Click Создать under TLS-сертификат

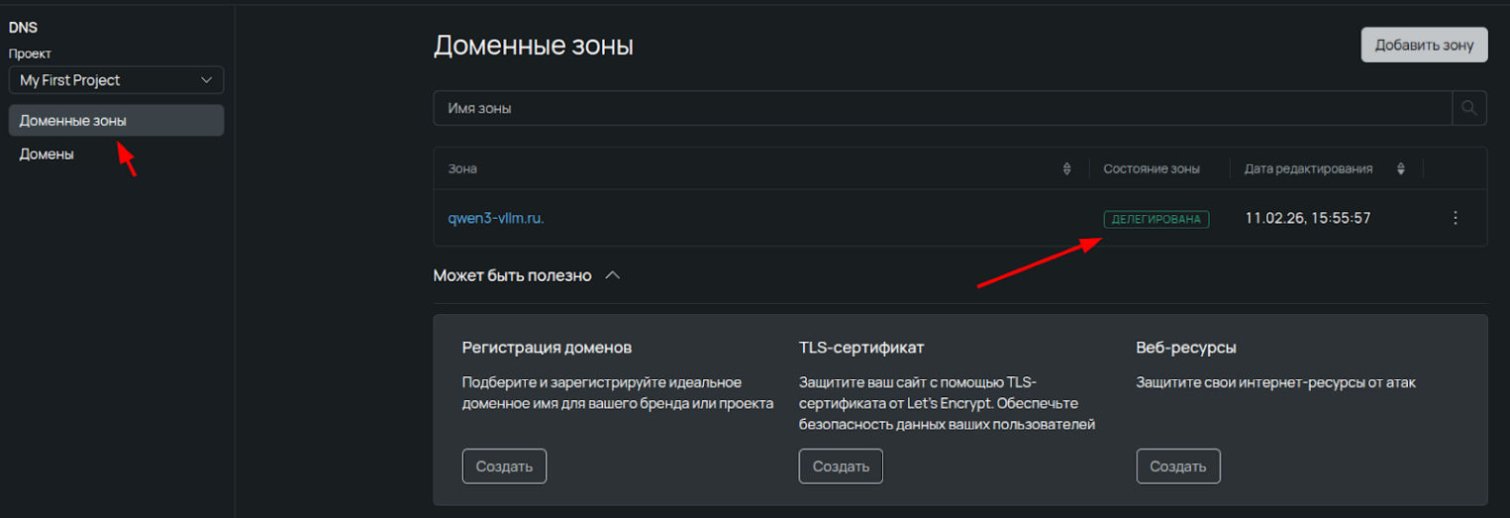click(841, 466)
